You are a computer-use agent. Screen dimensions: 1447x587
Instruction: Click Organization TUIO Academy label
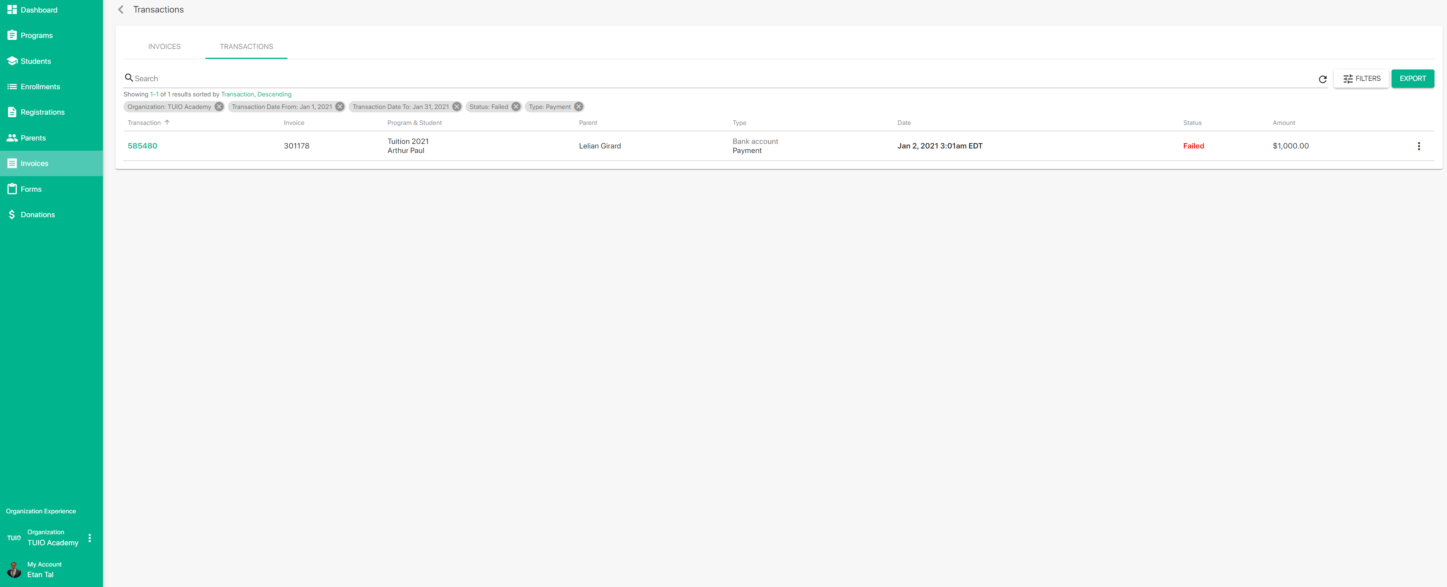pyautogui.click(x=53, y=538)
